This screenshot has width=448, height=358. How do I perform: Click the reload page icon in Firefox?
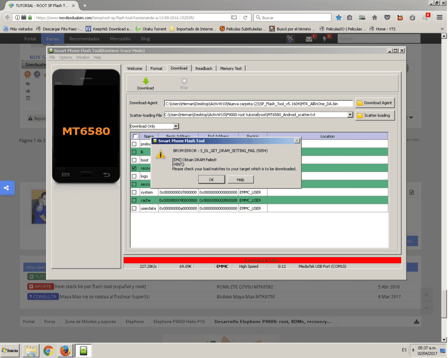pyautogui.click(x=245, y=17)
